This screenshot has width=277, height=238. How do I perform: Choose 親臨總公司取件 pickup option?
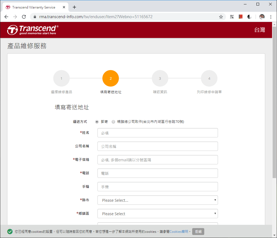point(113,121)
